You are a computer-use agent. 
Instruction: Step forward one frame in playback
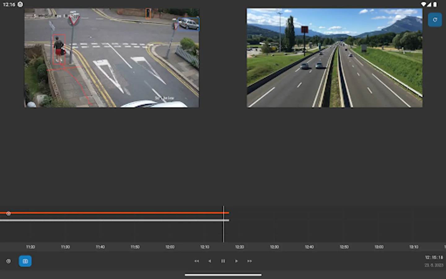pos(236,261)
